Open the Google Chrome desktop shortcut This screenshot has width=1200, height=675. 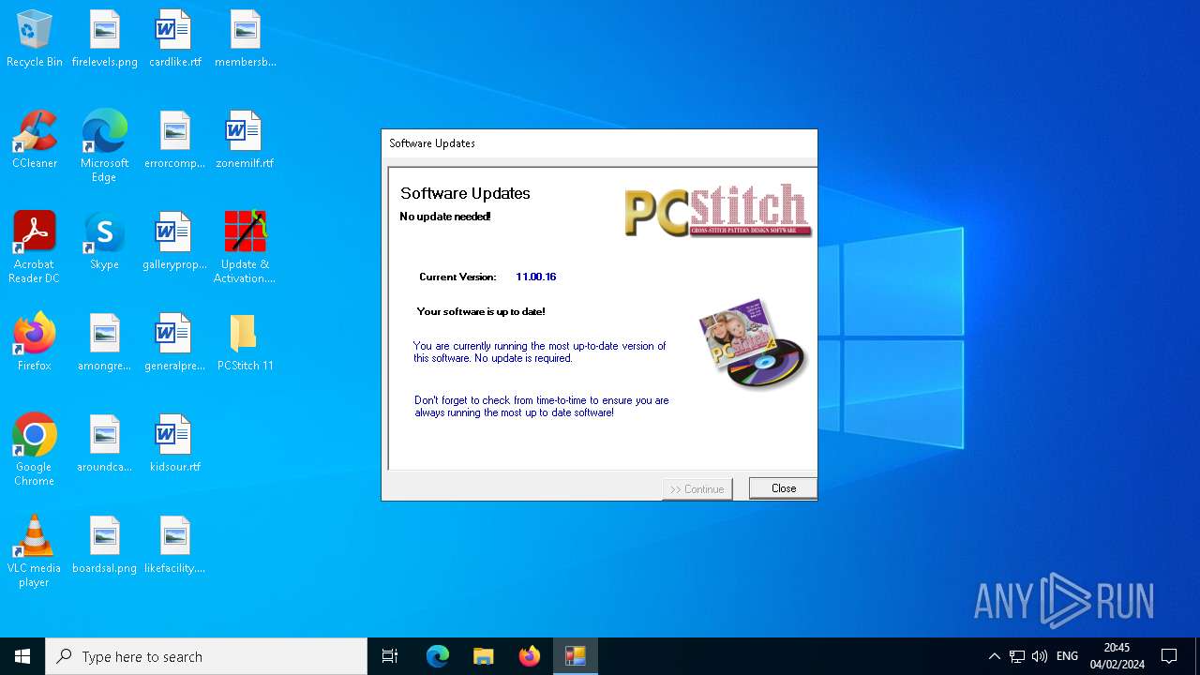[x=35, y=450]
